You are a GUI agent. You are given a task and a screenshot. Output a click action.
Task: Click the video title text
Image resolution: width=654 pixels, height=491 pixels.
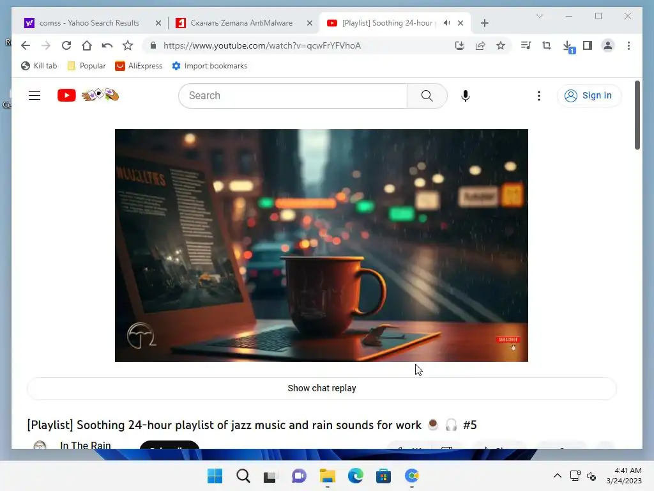[252, 425]
